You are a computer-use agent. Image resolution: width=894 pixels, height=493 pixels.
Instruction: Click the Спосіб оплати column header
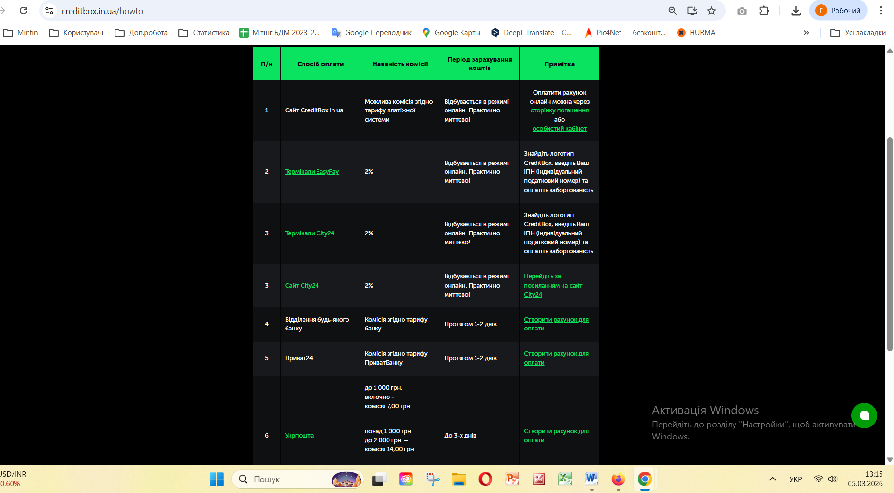point(320,64)
